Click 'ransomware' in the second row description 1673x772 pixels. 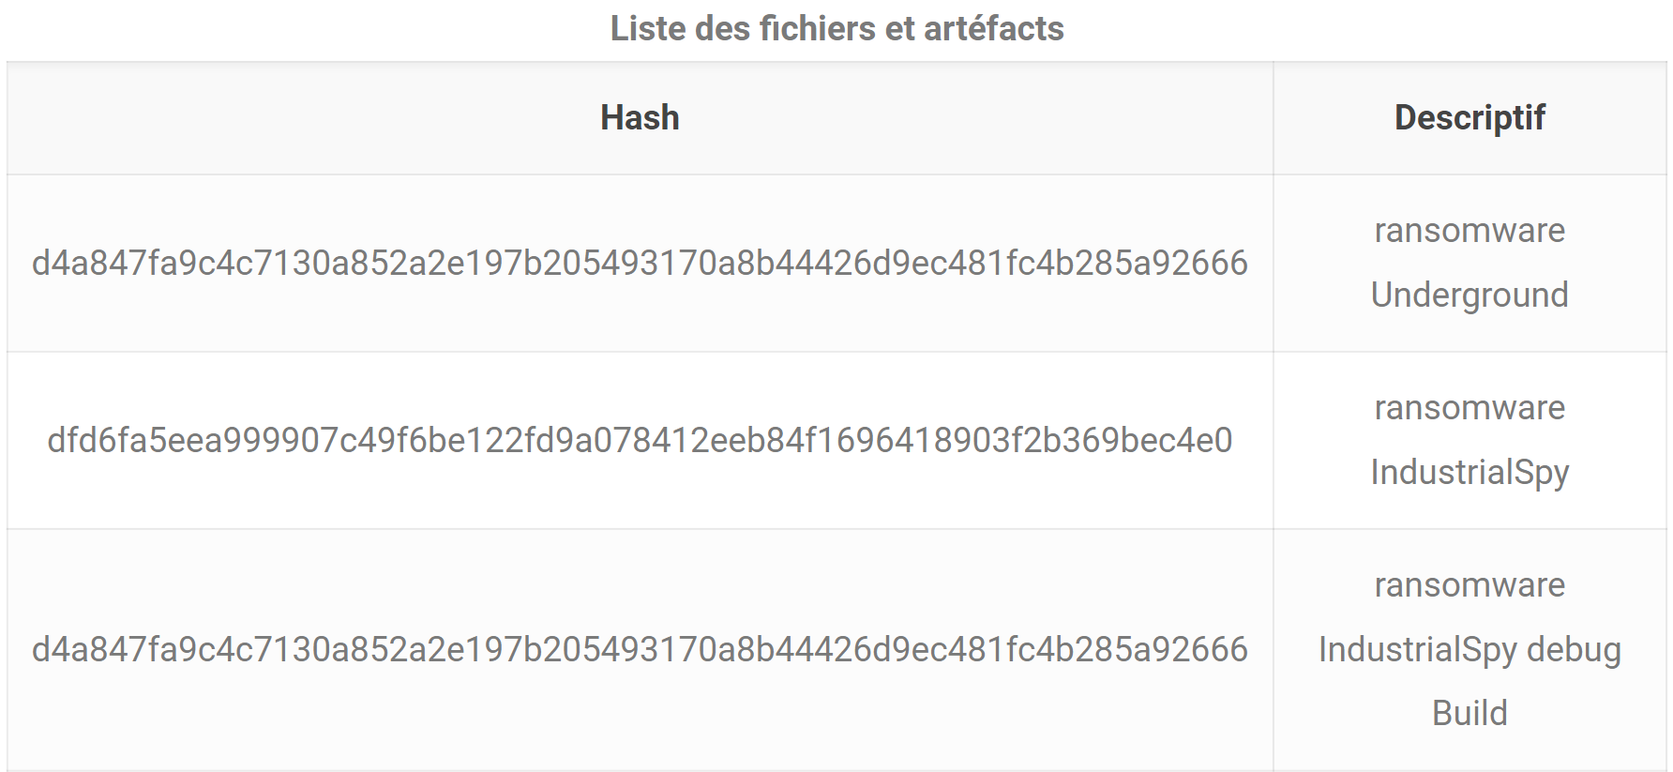click(x=1470, y=409)
